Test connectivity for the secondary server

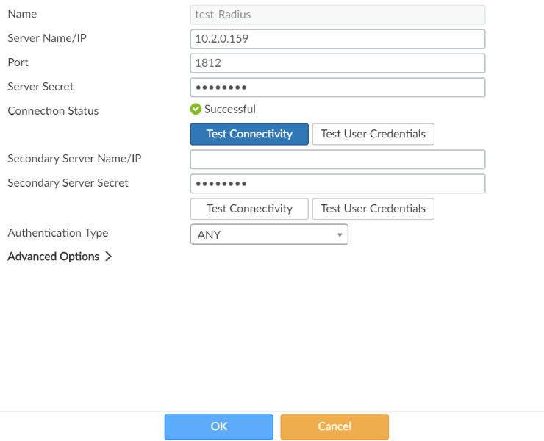pyautogui.click(x=249, y=209)
